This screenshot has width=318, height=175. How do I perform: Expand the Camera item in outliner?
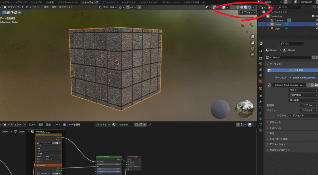(268, 20)
